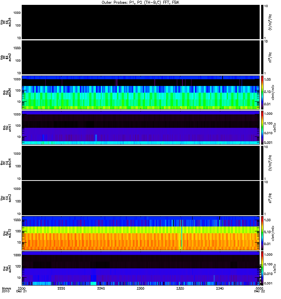Click the black color bar of thc fff scm3
The width and height of the screenshot is (281, 299).
point(262,198)
